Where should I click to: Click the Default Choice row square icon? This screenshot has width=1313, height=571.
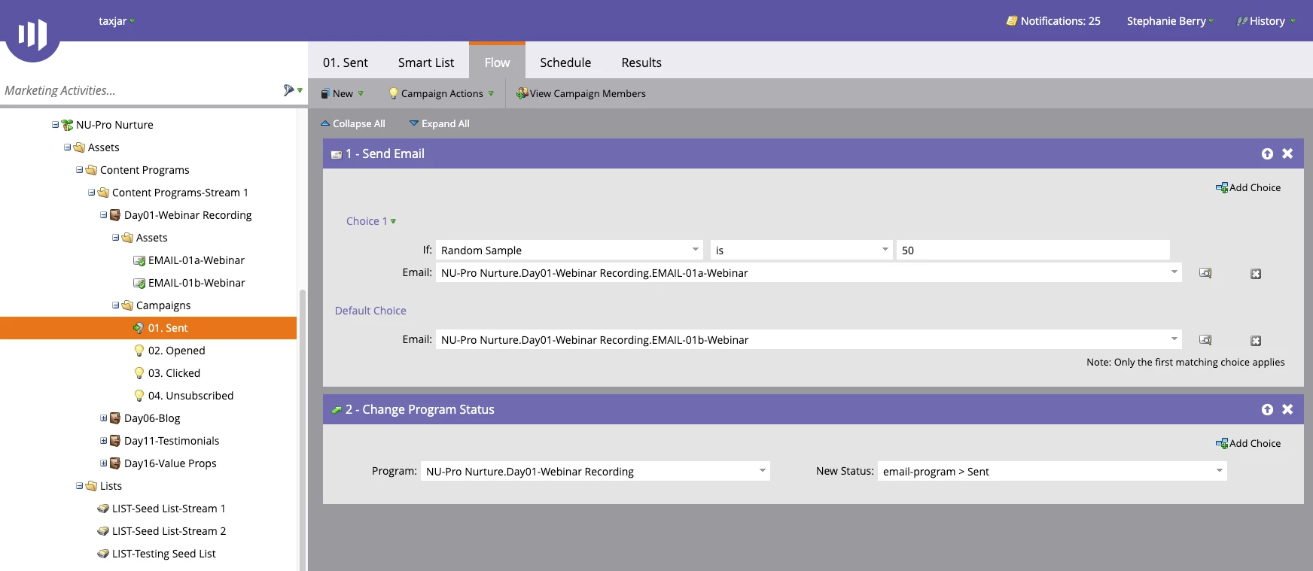1256,341
